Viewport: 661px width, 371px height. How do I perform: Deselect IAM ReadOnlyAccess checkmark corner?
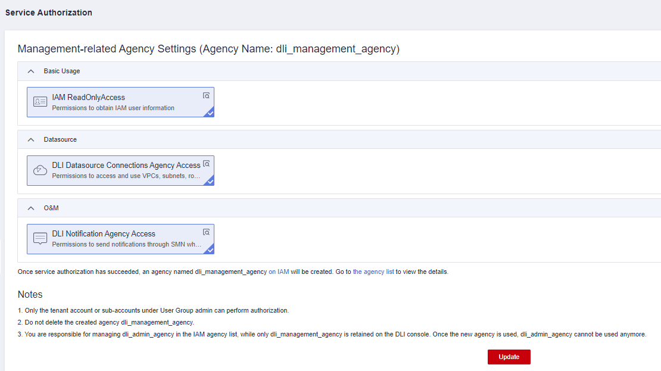pyautogui.click(x=210, y=113)
